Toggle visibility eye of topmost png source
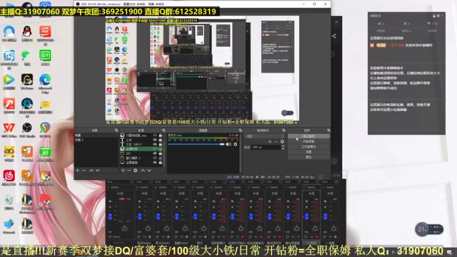This screenshot has height=257, width=457. (x=155, y=135)
